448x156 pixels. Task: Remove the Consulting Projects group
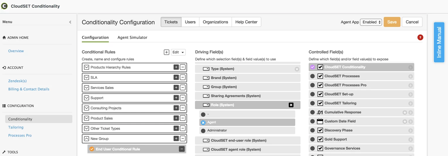click(x=182, y=108)
